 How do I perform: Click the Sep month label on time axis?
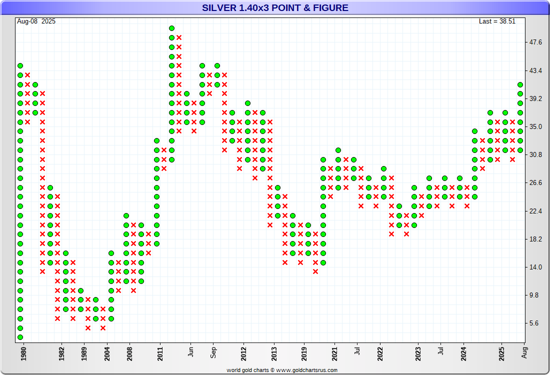(213, 352)
